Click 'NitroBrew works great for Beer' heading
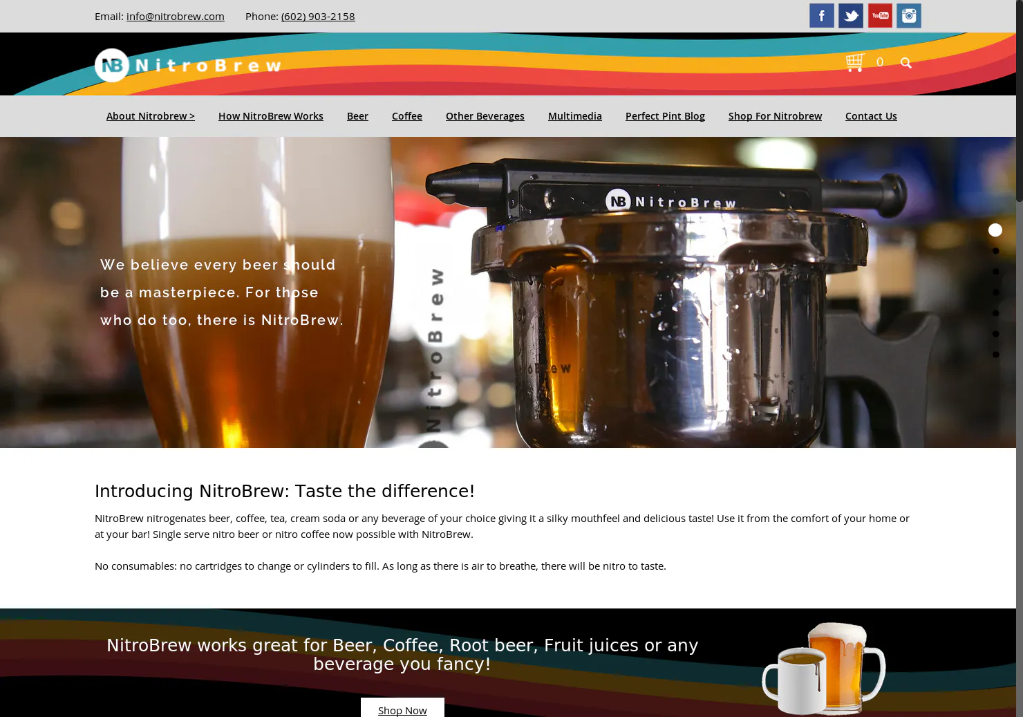The image size is (1023, 717). (402, 654)
